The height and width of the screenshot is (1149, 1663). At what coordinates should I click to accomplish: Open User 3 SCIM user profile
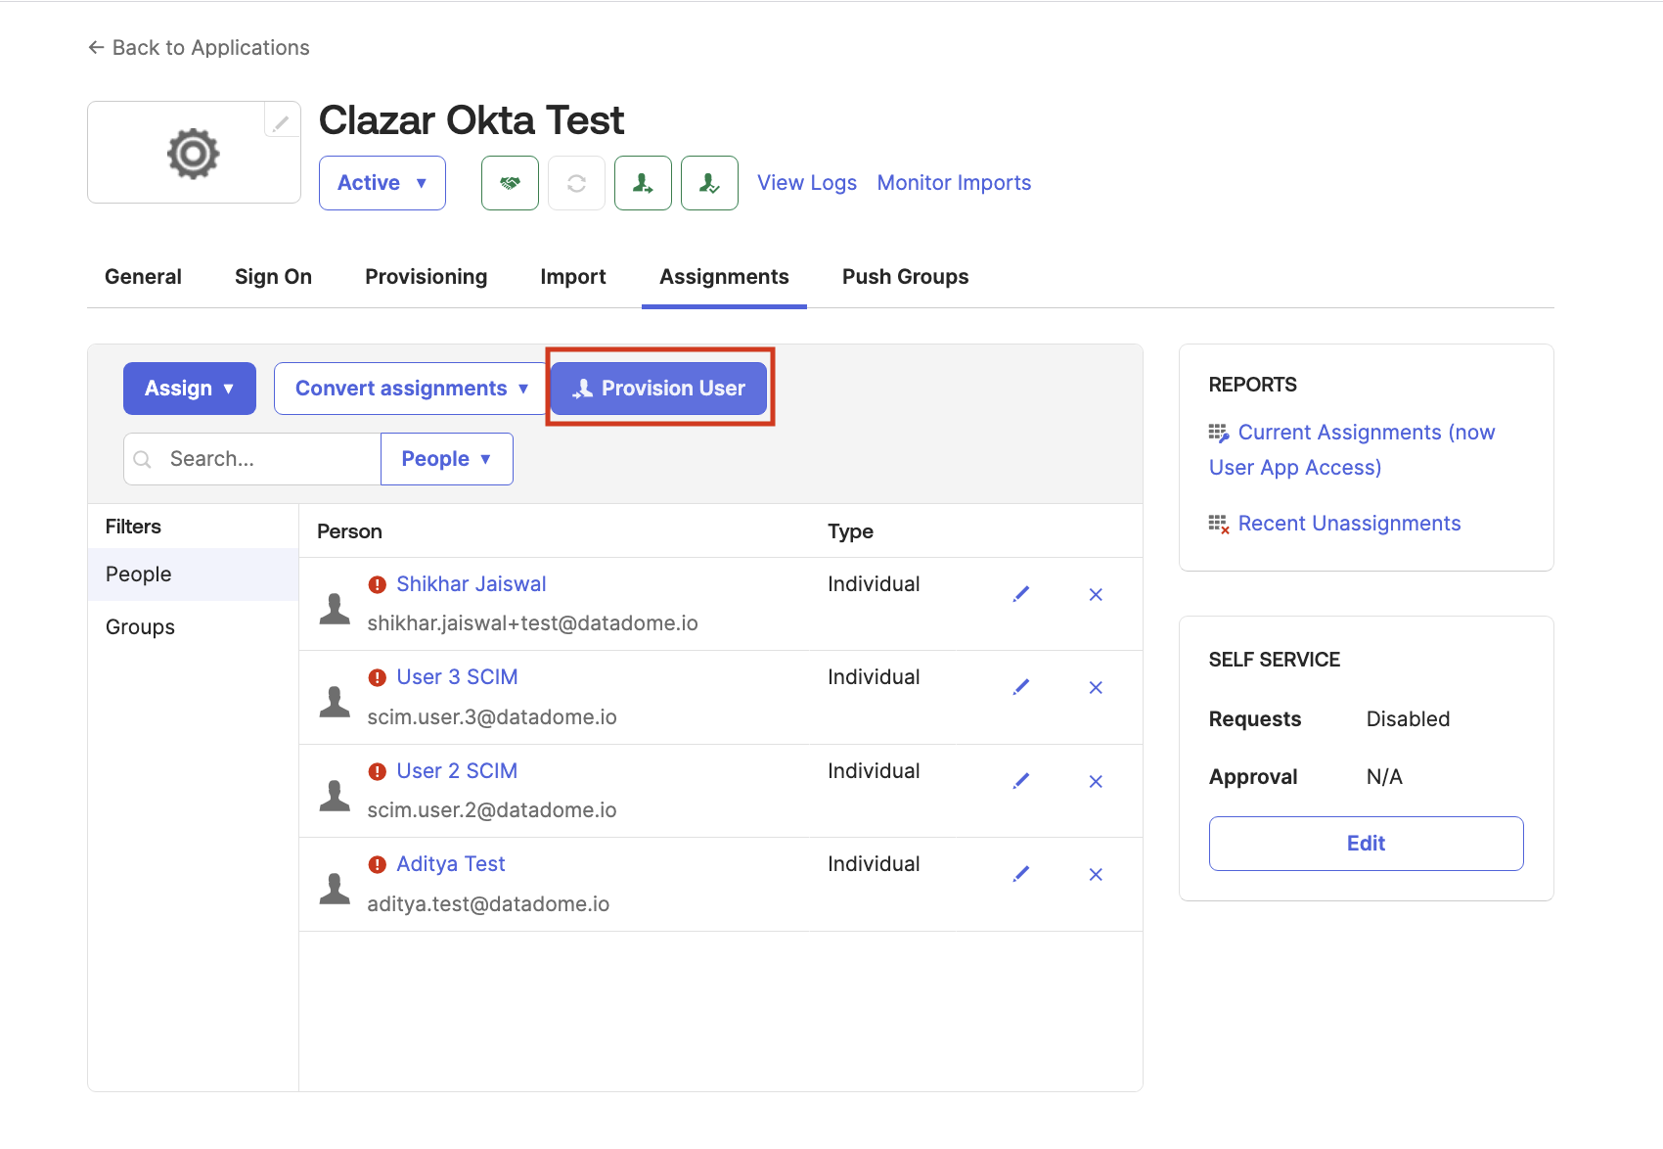[x=457, y=677]
